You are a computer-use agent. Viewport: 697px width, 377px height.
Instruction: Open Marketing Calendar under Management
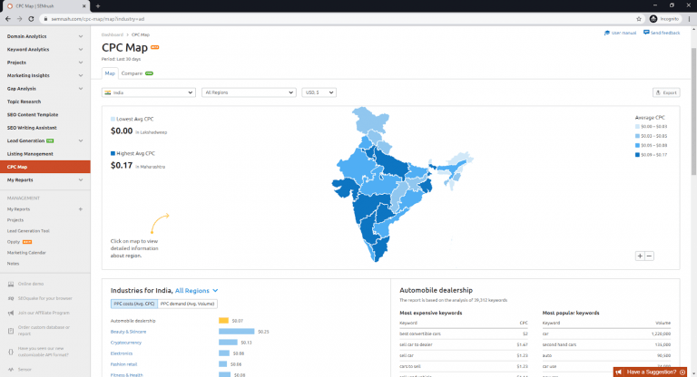[x=26, y=253]
